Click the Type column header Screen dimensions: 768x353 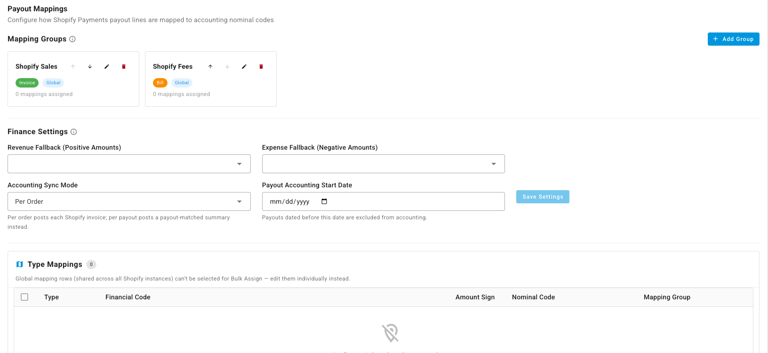coord(51,297)
